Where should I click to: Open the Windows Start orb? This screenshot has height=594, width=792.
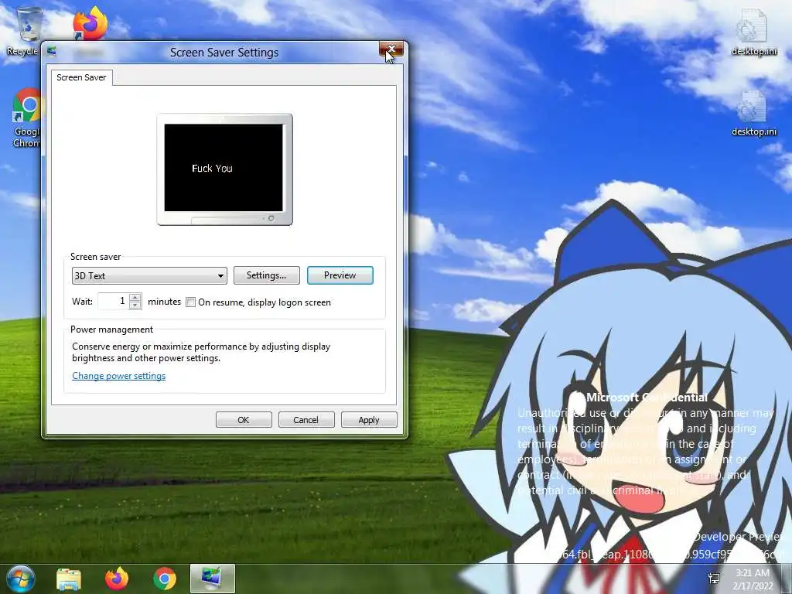(21, 579)
